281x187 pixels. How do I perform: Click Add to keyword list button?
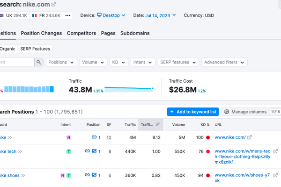pos(193,112)
